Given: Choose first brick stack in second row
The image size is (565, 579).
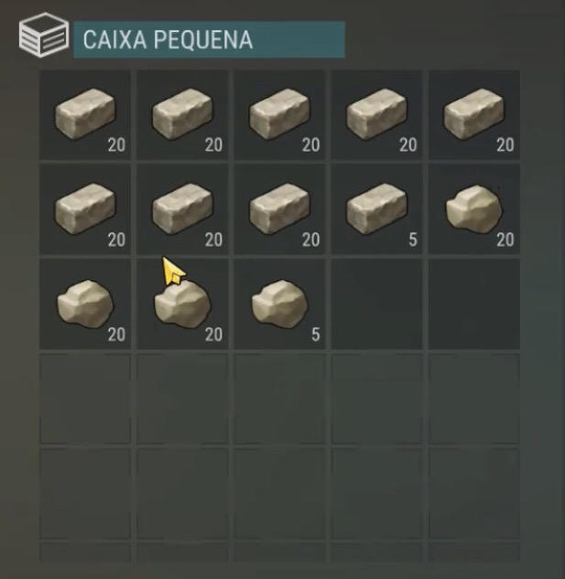Looking at the screenshot, I should click(85, 209).
